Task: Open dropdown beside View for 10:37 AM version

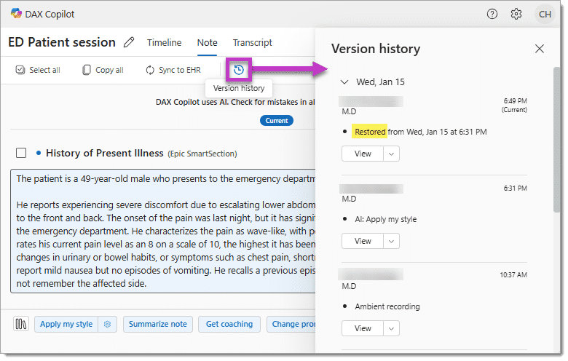Action: (x=391, y=328)
